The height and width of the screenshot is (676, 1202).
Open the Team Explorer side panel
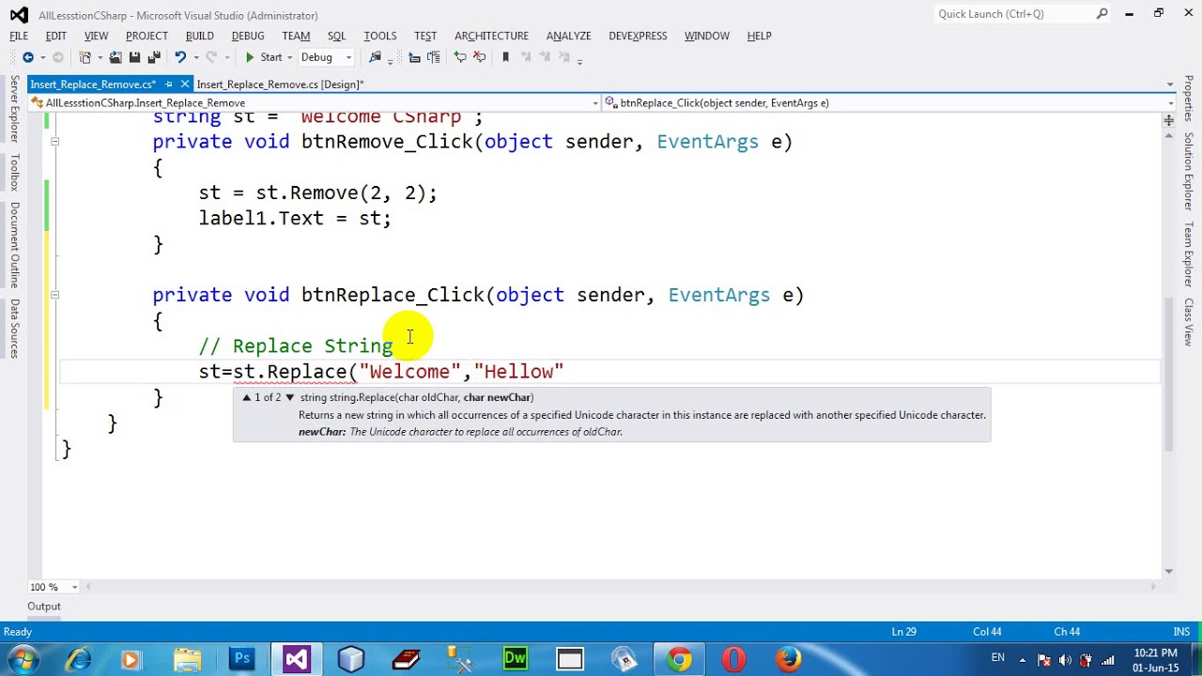click(x=1188, y=254)
